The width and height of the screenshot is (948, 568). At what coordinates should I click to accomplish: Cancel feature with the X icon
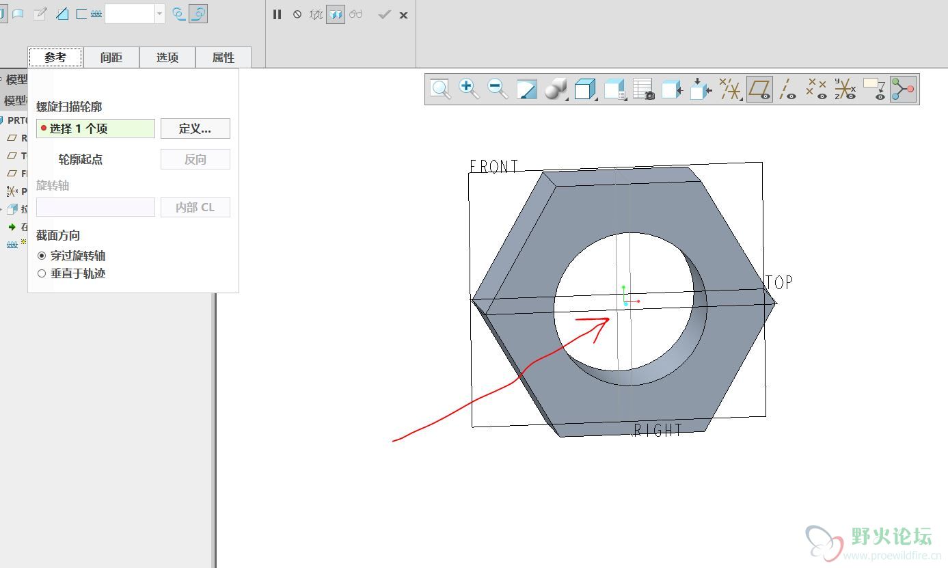404,15
